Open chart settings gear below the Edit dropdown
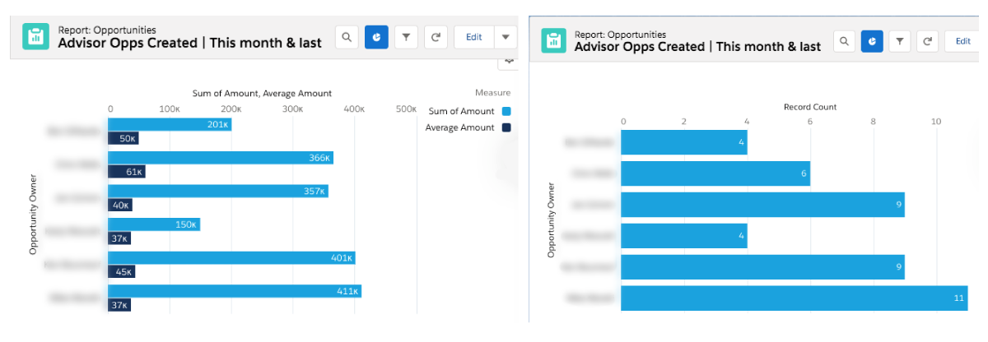Viewport: 988px width, 342px height. click(x=509, y=60)
